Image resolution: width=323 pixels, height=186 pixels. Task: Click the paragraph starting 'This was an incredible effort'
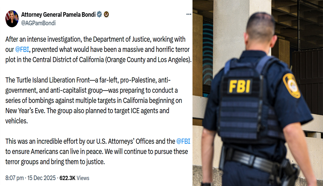[96, 152]
